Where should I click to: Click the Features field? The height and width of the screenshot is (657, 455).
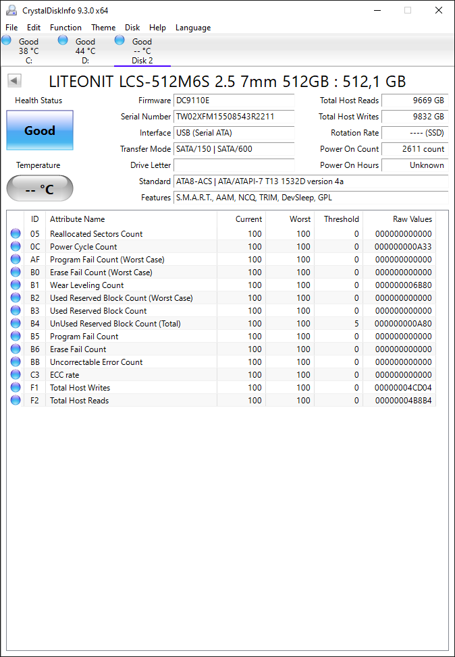311,198
